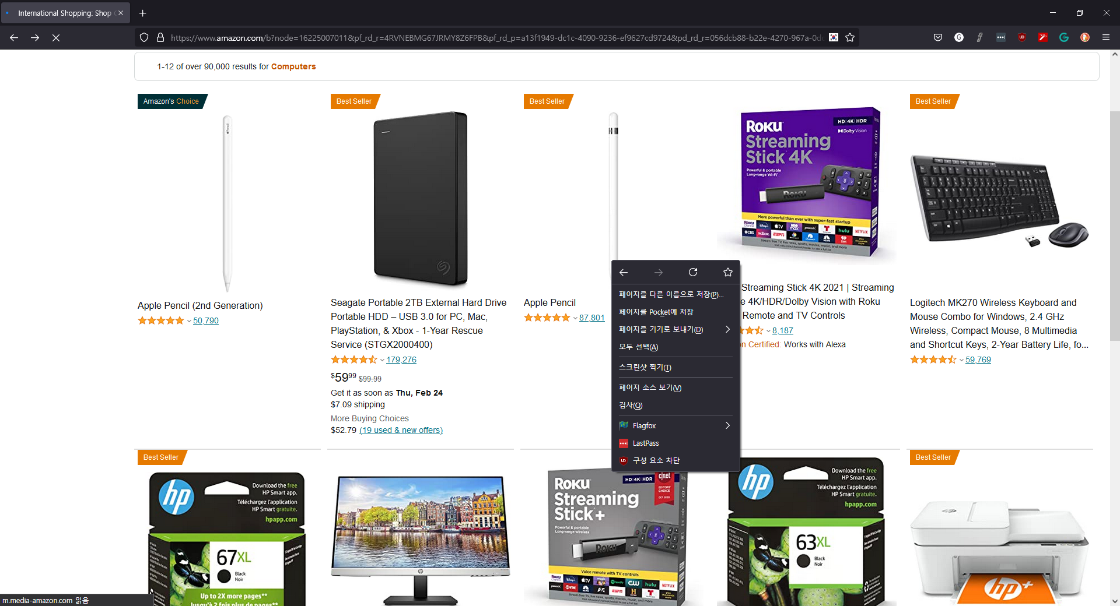The image size is (1120, 606).
Task: Click the red pen extension icon in toolbar
Action: click(1043, 37)
